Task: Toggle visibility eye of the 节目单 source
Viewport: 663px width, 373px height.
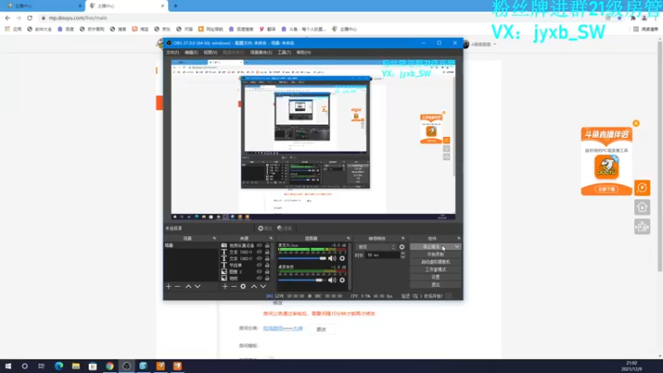Action: click(259, 265)
